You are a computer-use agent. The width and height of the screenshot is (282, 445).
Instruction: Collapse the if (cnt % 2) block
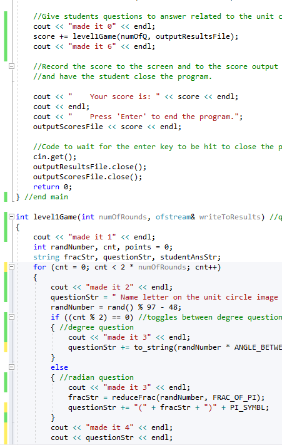11,317
